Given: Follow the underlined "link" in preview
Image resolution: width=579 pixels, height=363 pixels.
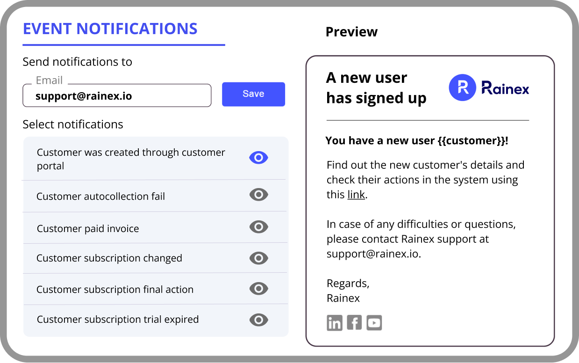Looking at the screenshot, I should pos(356,195).
